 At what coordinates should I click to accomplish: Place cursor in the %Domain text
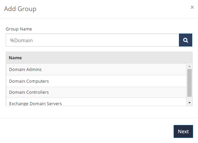pos(21,41)
